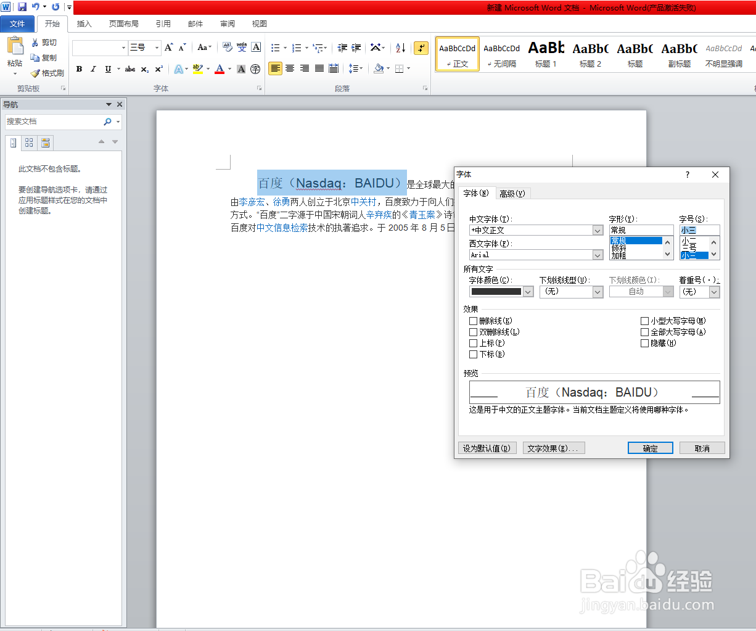The width and height of the screenshot is (756, 631).
Task: Enable the 隐藏 checkbox
Action: [x=644, y=343]
